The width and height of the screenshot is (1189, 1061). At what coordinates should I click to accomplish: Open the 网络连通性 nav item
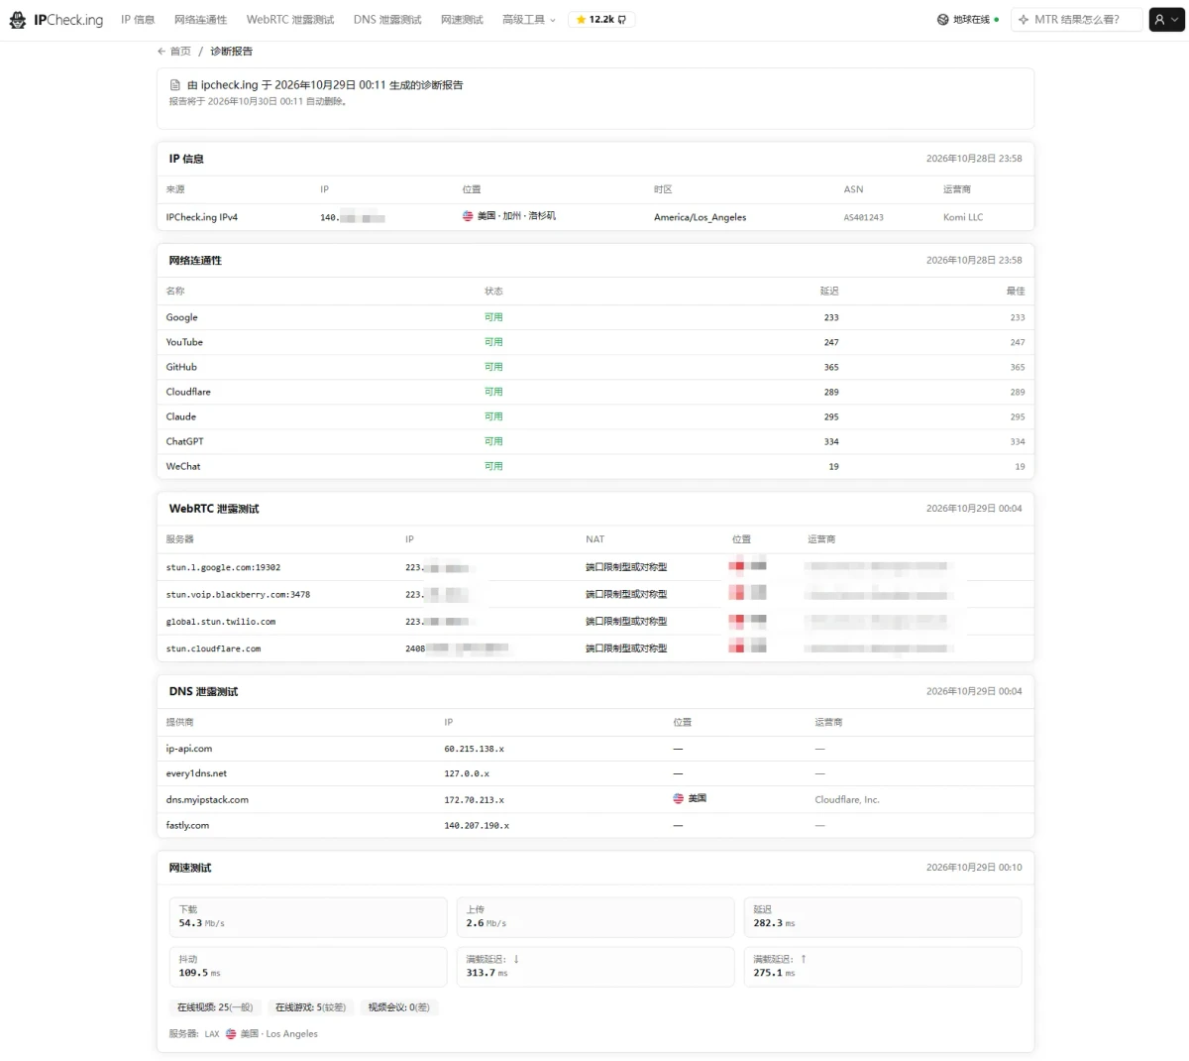[200, 19]
